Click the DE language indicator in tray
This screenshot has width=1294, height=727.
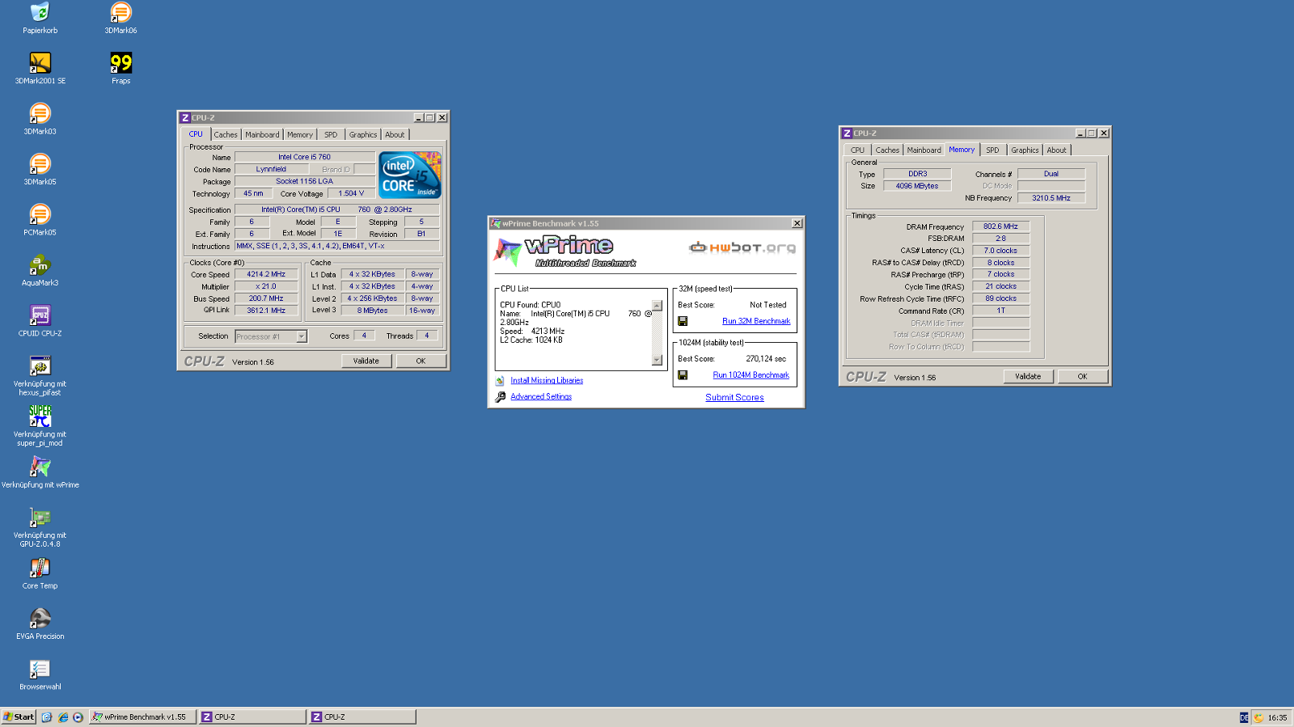[1244, 717]
